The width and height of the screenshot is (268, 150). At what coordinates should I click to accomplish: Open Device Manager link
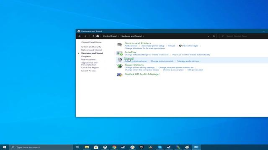click(x=190, y=46)
